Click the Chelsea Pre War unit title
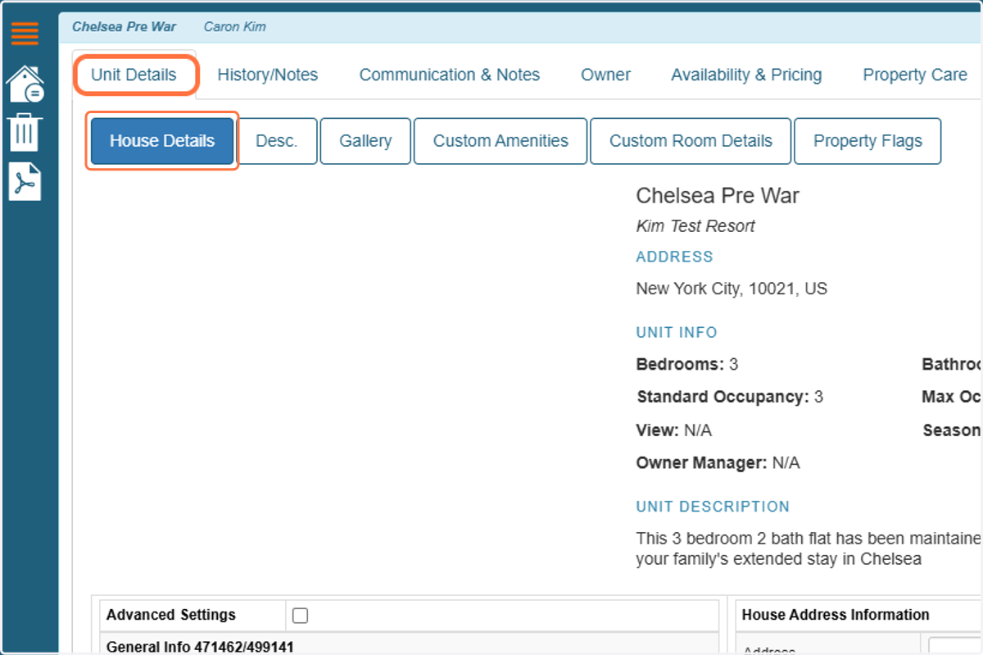 pyautogui.click(x=718, y=196)
